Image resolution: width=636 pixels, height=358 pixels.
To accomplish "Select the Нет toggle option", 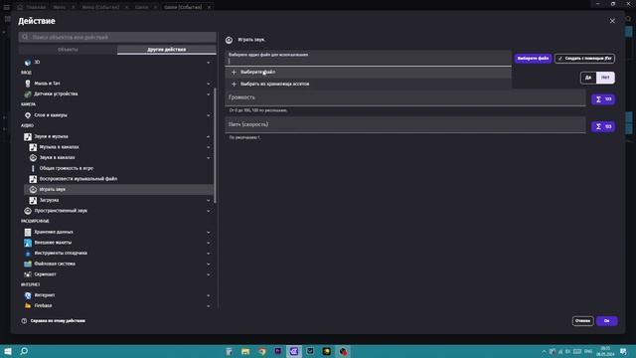I will [605, 78].
